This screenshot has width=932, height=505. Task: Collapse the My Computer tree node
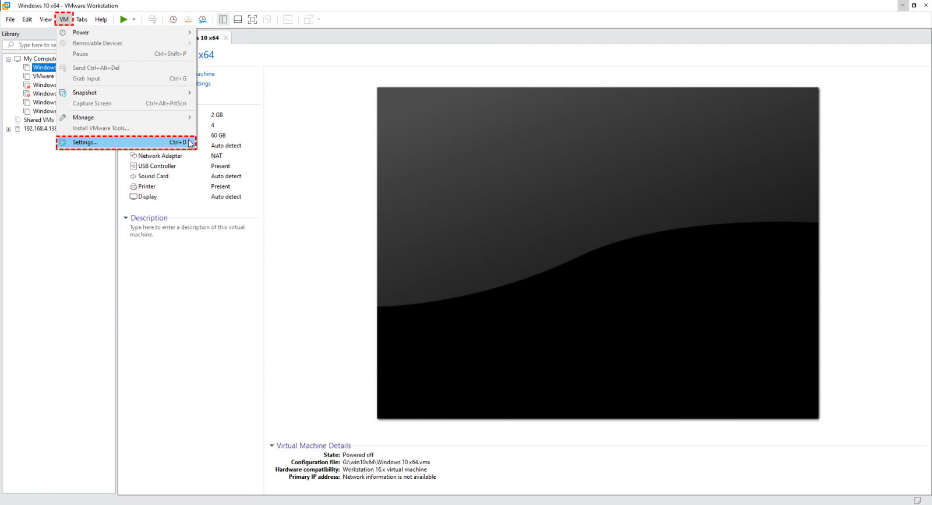click(x=9, y=59)
